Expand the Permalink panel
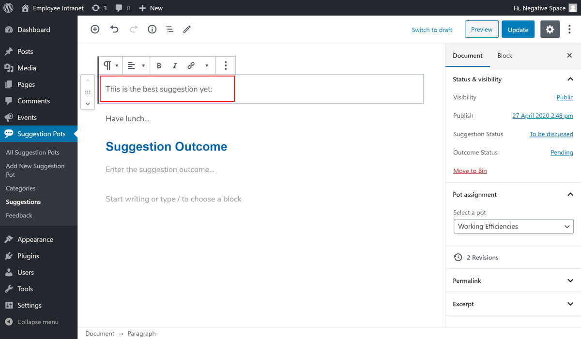Screen dimensions: 581x339 pos(513,281)
